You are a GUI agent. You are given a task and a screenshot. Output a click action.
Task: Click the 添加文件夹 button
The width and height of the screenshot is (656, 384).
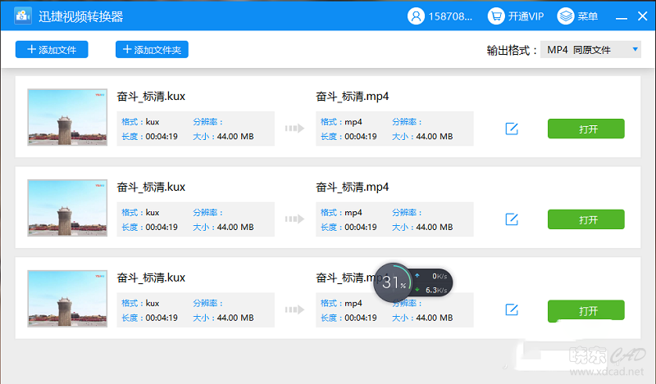pos(152,50)
